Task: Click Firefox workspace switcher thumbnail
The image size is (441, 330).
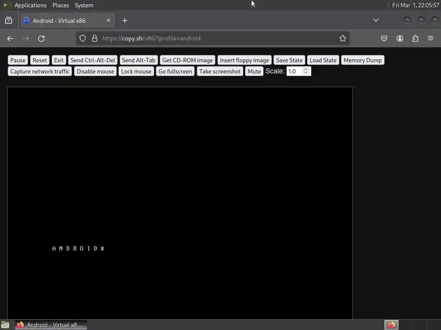Action: [391, 325]
